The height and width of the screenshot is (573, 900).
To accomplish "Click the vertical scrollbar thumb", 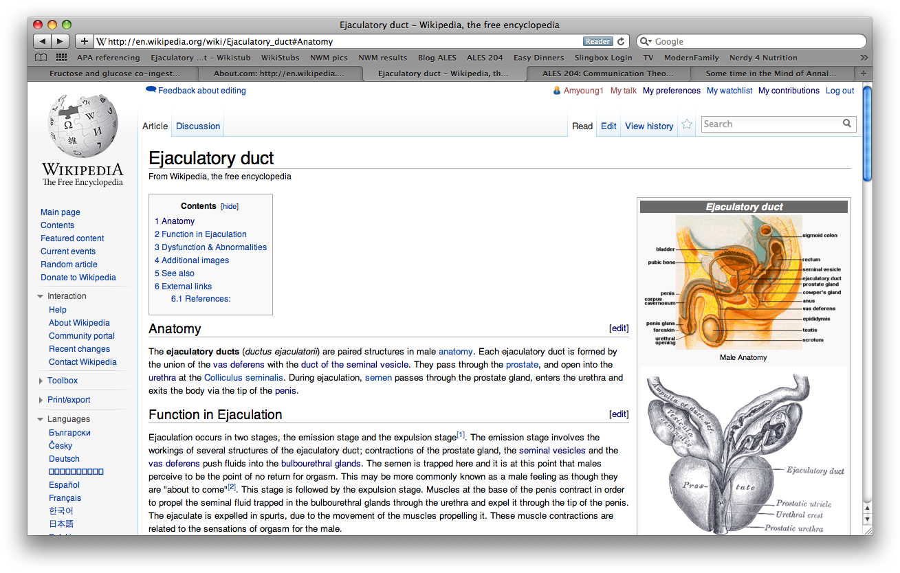I will (867, 133).
